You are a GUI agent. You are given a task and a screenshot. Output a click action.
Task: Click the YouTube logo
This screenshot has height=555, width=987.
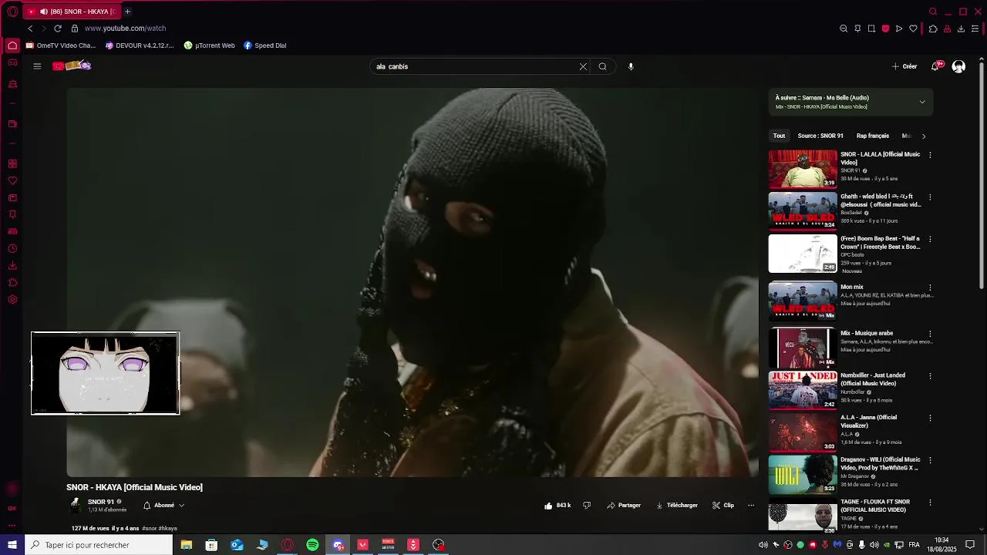[x=72, y=66]
